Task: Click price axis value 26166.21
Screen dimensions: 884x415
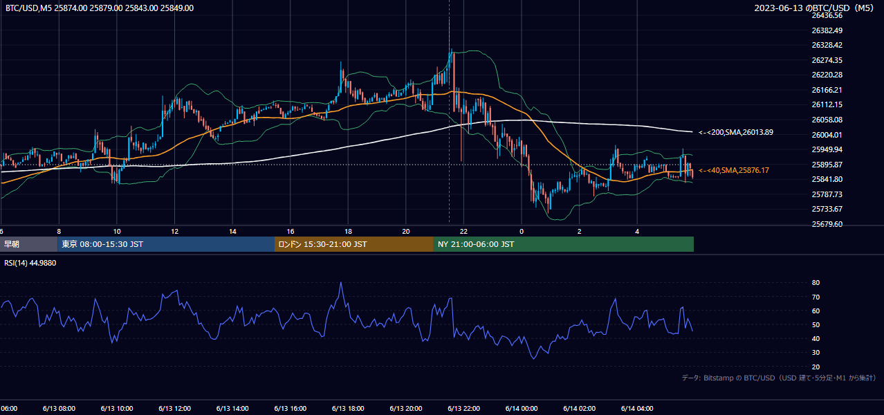Action: [x=827, y=90]
